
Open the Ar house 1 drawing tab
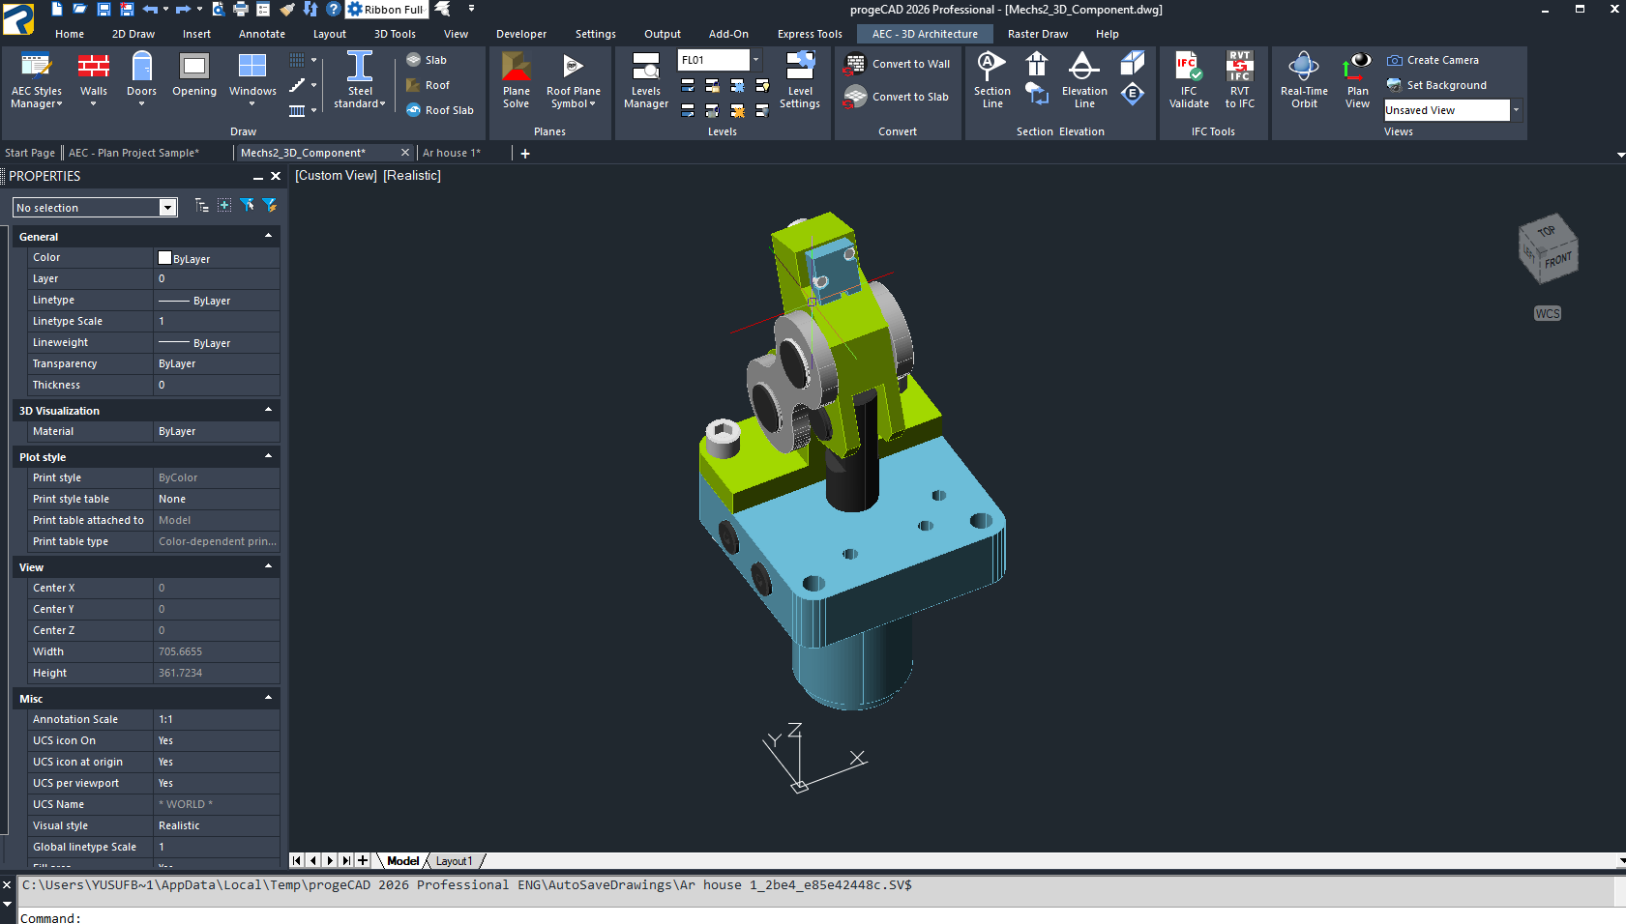click(x=452, y=153)
